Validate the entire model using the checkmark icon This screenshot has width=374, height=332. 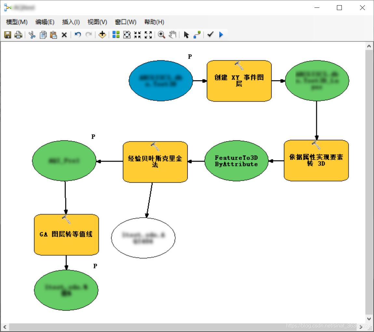click(x=210, y=35)
